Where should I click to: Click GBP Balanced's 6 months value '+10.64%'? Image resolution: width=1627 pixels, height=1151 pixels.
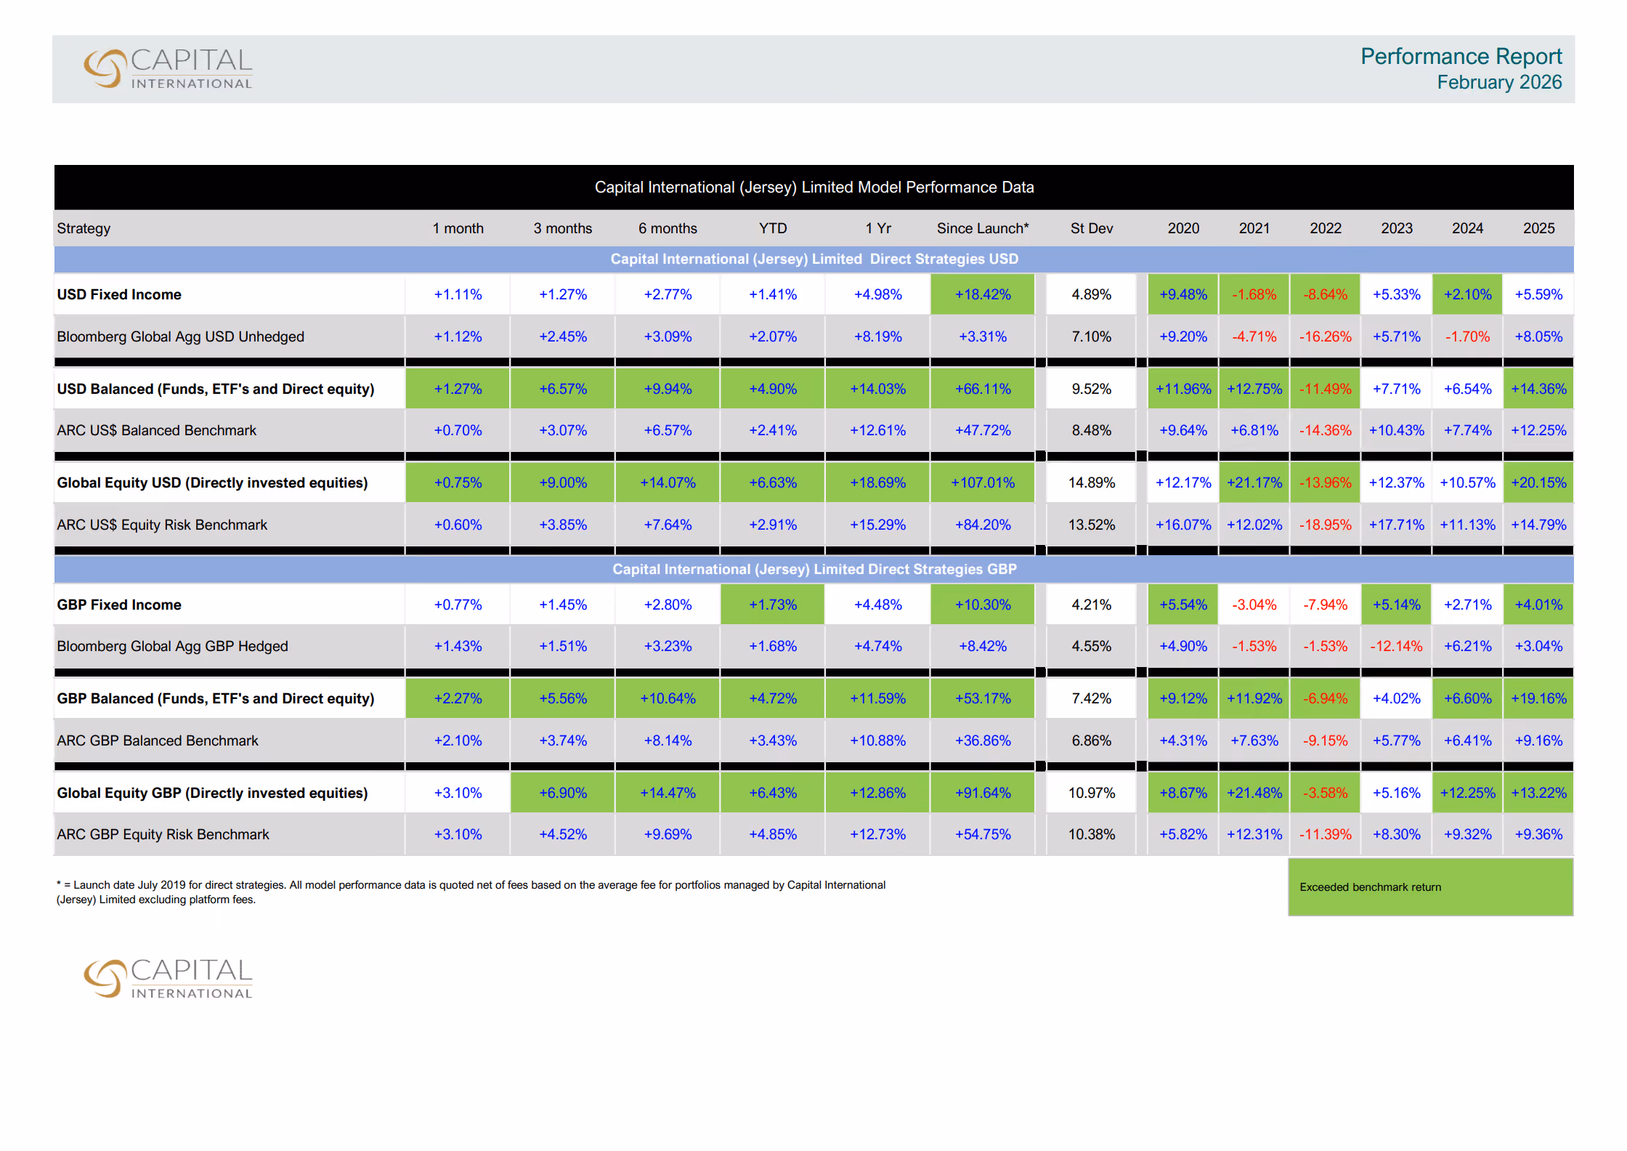point(668,698)
